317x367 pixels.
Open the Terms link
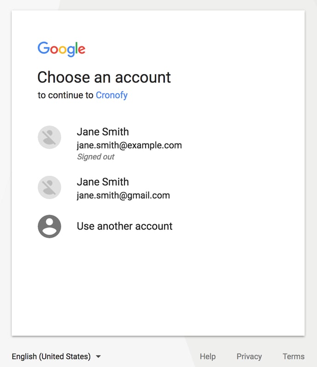pyautogui.click(x=294, y=356)
